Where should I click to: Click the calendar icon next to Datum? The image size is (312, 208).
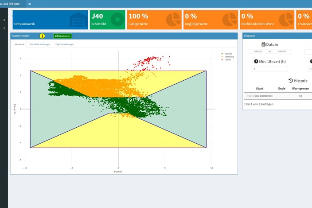coord(264,44)
